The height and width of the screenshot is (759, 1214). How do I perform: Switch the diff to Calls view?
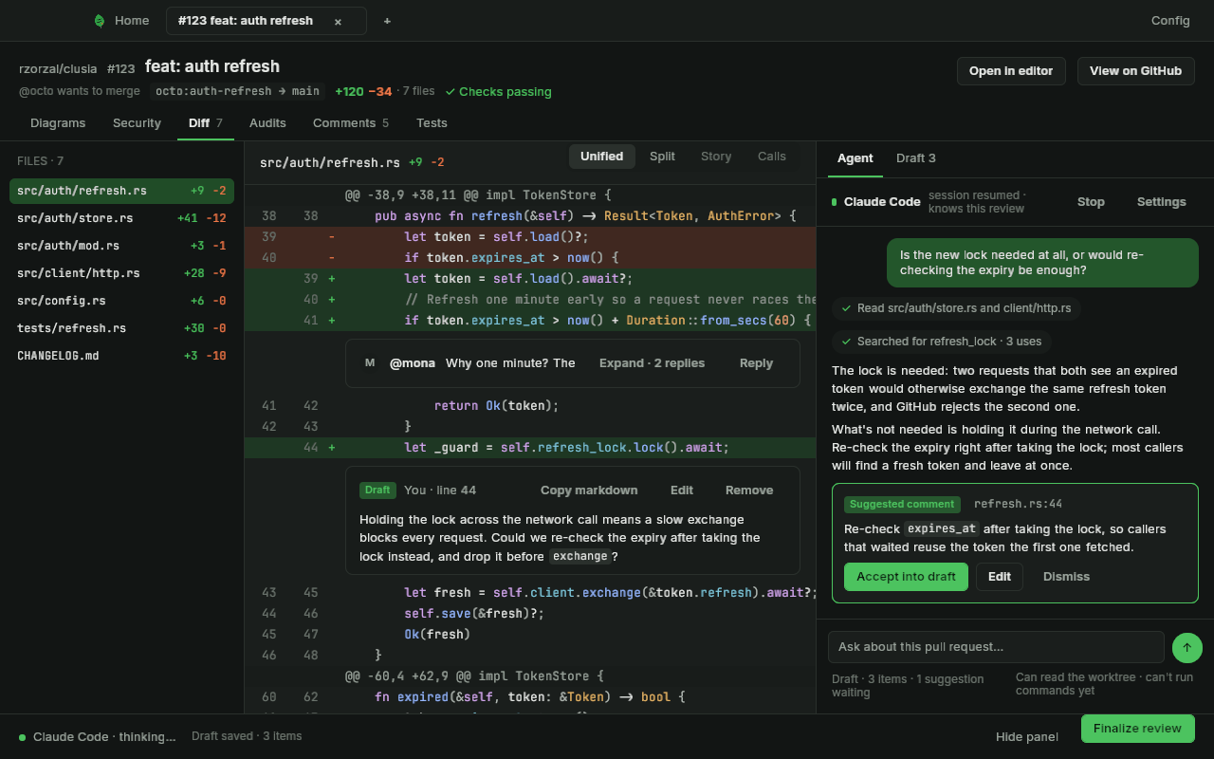pyautogui.click(x=772, y=157)
